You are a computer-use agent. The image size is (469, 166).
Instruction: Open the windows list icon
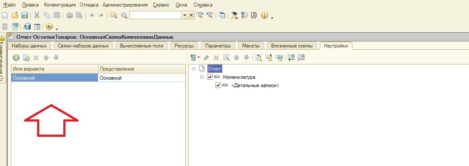click(222, 16)
